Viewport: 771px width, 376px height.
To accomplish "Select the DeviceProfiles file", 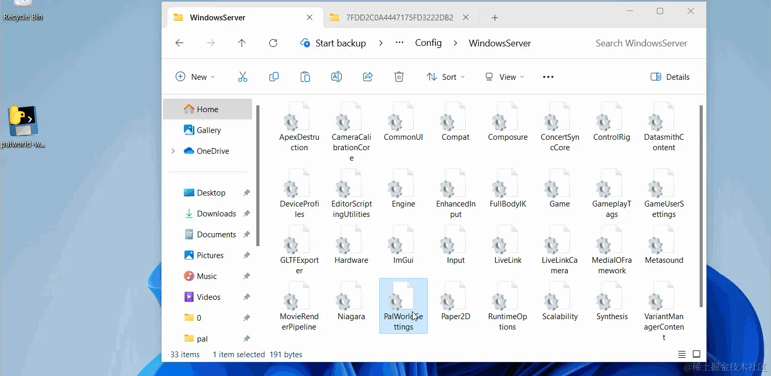I will pyautogui.click(x=300, y=194).
